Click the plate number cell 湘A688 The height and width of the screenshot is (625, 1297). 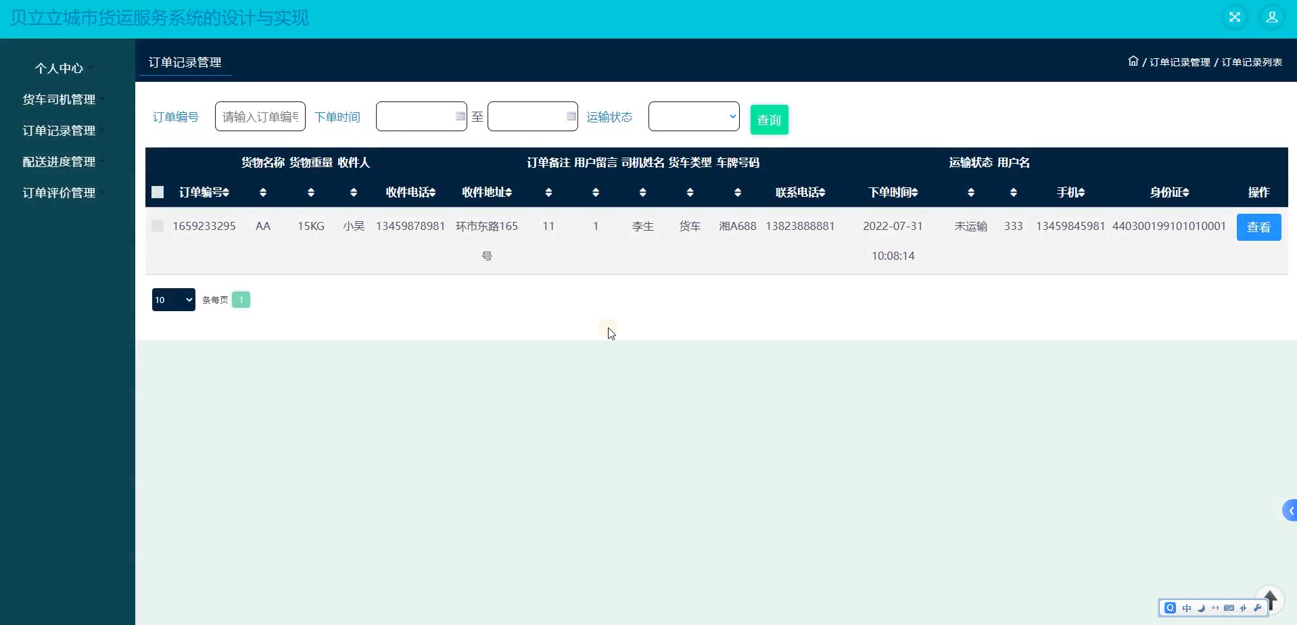coord(738,226)
